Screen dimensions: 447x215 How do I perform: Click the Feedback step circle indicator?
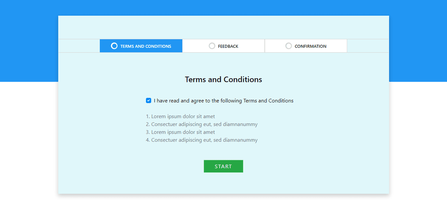pyautogui.click(x=212, y=45)
